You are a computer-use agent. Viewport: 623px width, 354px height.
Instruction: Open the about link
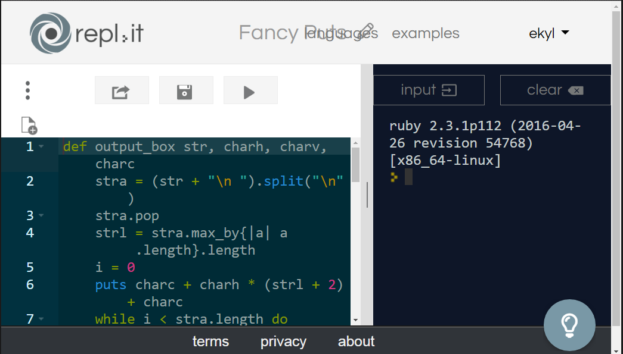click(356, 342)
